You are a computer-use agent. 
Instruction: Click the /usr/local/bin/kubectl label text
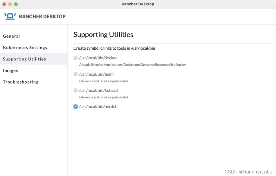click(x=99, y=90)
